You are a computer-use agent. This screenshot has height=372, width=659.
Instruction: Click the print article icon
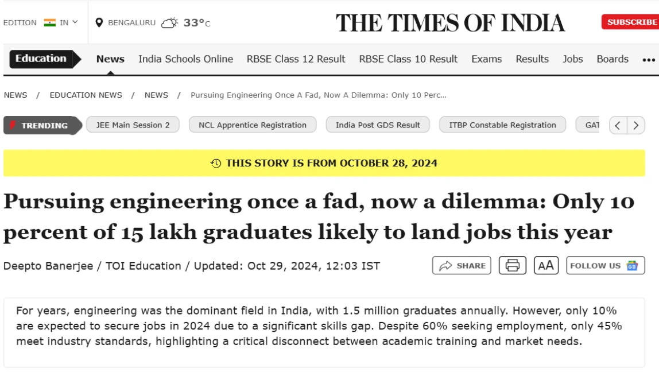(x=512, y=266)
